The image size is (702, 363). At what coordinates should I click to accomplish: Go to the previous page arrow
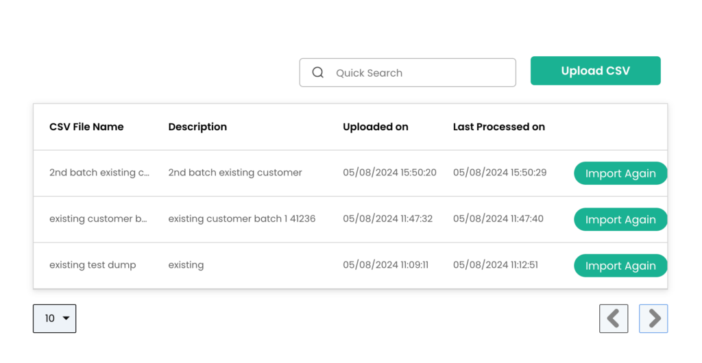tap(614, 318)
